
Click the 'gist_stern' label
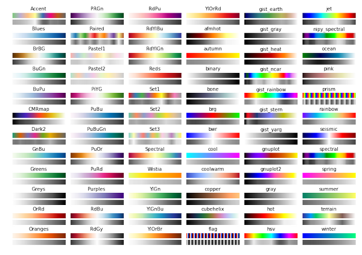271,110
